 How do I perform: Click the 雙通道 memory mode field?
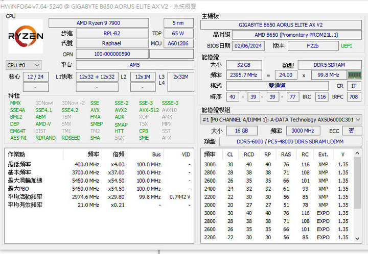[x=277, y=86]
